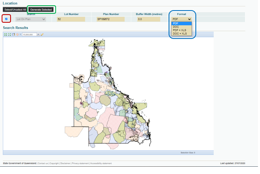Click the Last updated: 27/07/2020 text
This screenshot has height=174, width=260.
pyautogui.click(x=233, y=163)
